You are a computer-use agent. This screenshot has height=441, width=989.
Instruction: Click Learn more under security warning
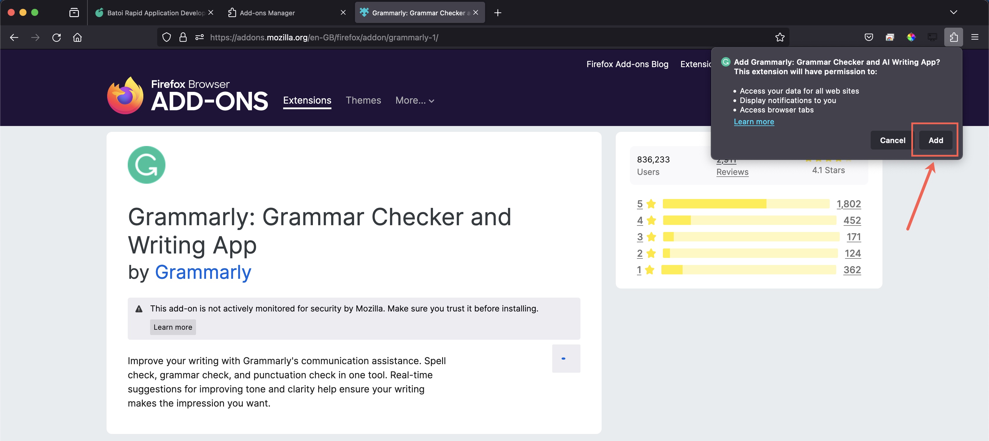[x=173, y=327]
